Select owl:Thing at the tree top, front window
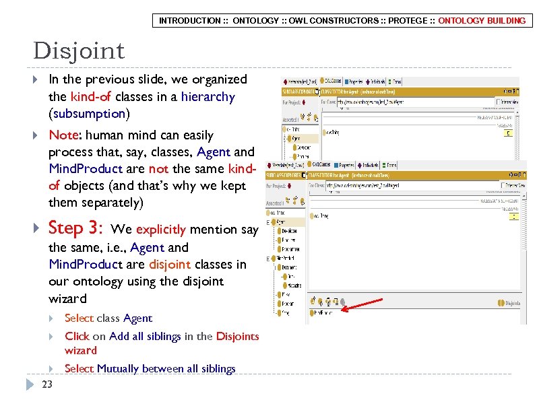 tap(276, 213)
